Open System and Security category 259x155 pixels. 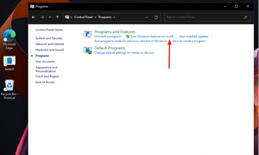[x=49, y=38]
